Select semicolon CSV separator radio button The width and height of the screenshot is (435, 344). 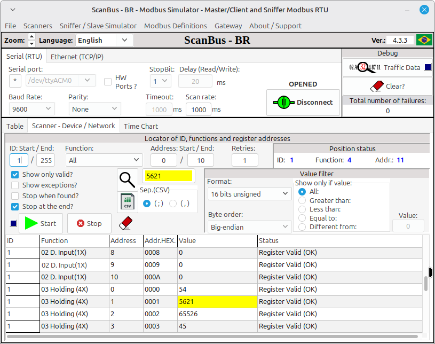147,204
